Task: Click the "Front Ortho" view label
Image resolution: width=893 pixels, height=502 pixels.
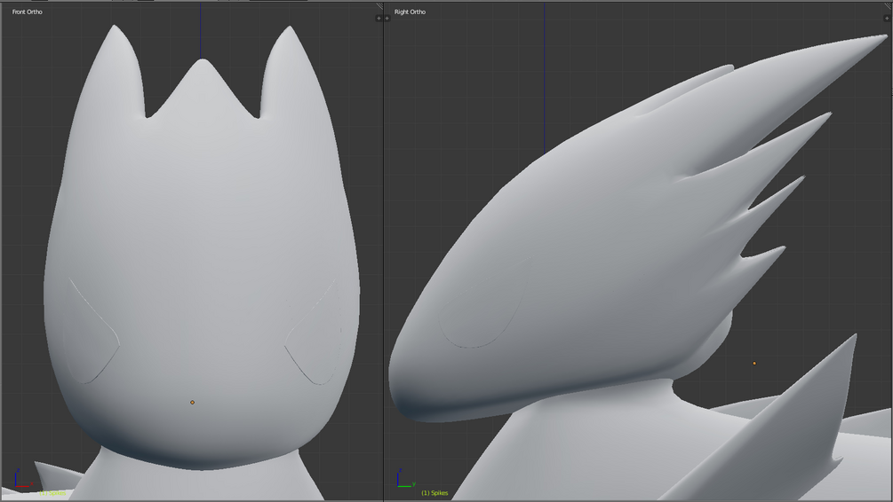Action: [x=28, y=12]
